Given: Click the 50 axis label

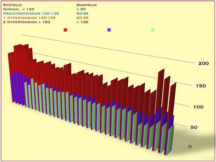Looking at the screenshot, I should (x=194, y=127).
